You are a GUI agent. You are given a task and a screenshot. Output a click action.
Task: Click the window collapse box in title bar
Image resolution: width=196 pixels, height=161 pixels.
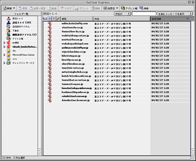point(193,2)
